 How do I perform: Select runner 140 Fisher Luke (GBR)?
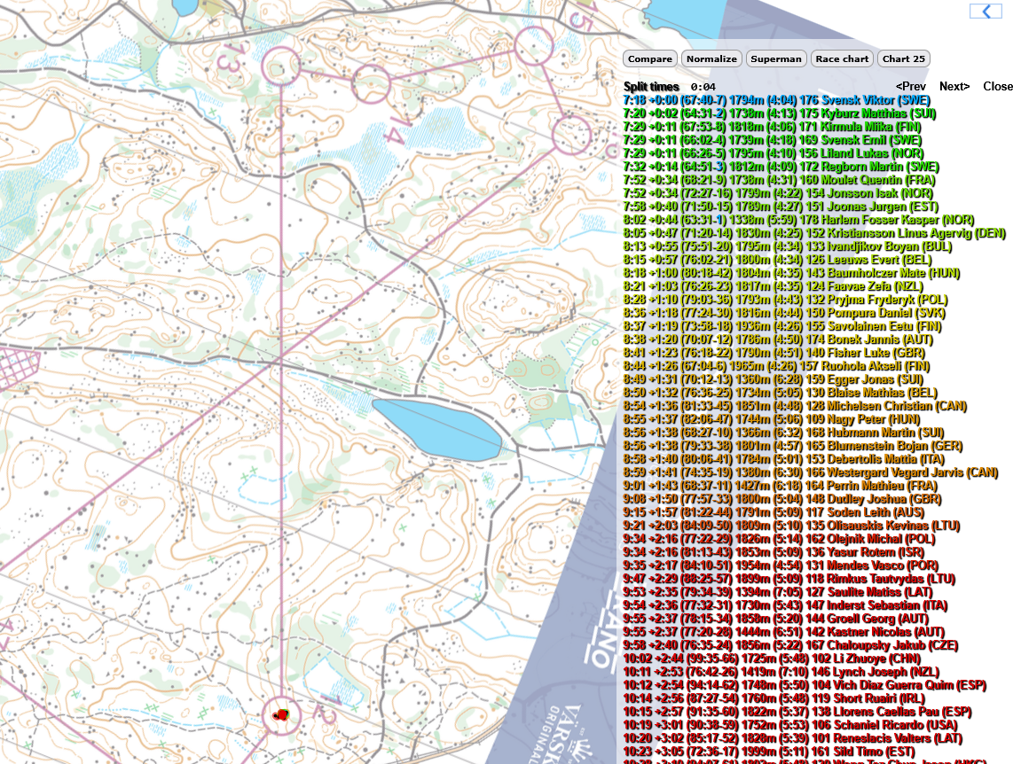[774, 353]
